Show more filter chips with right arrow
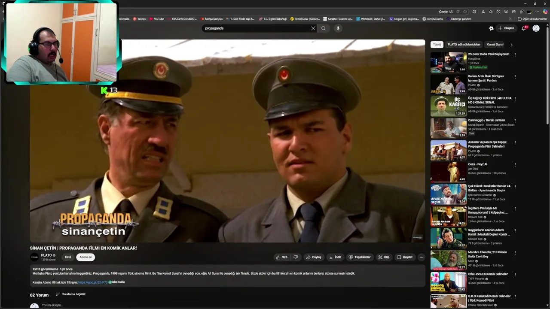 (511, 45)
